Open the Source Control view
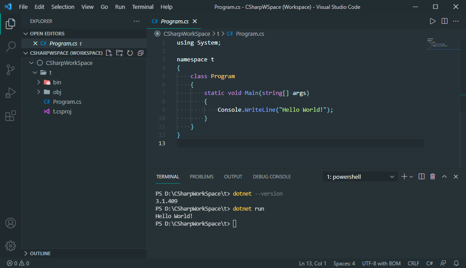The width and height of the screenshot is (466, 268). pyautogui.click(x=10, y=70)
